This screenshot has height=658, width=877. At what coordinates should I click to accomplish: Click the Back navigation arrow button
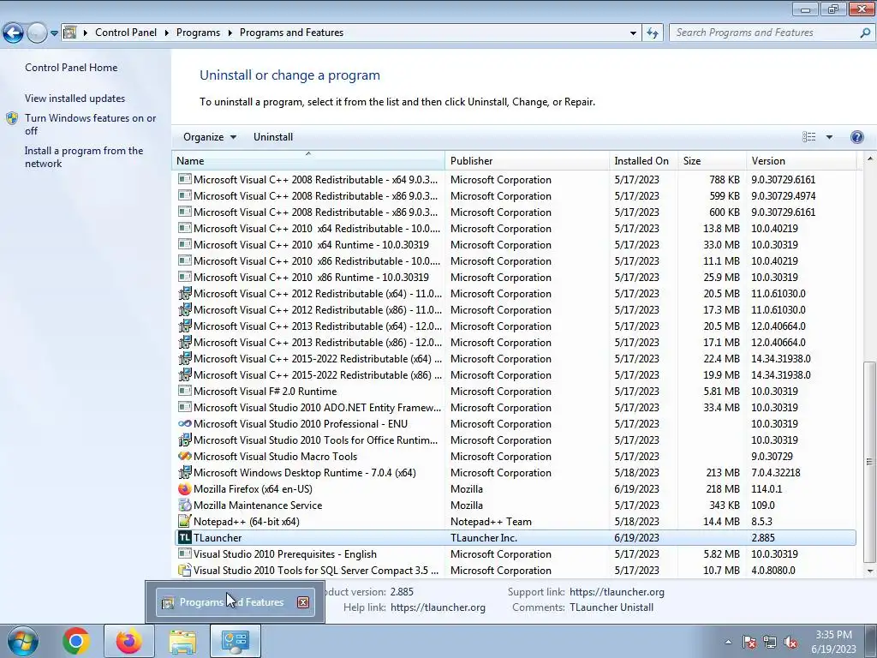[x=14, y=33]
